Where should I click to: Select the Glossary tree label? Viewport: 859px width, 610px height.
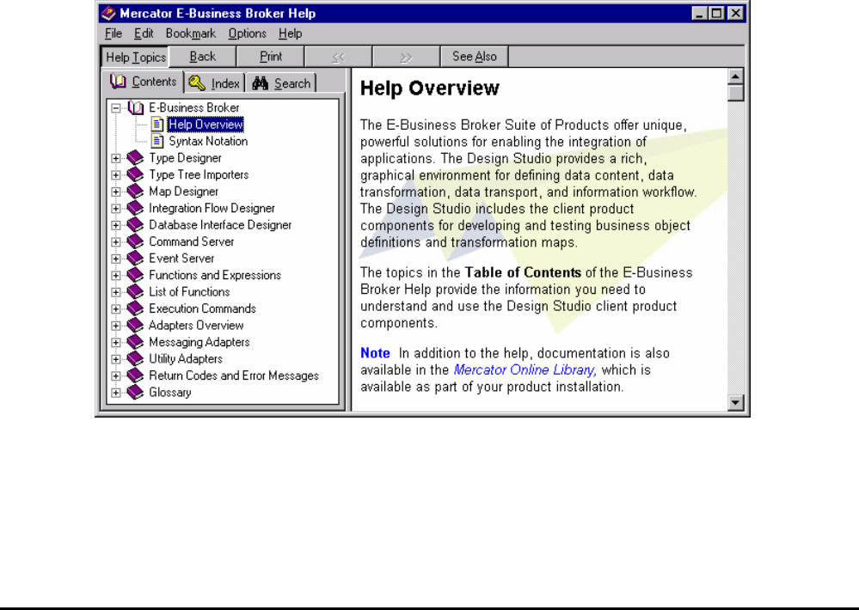[170, 393]
